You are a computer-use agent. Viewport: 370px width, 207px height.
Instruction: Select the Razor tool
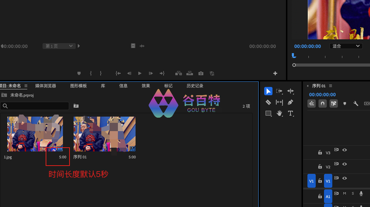268,102
